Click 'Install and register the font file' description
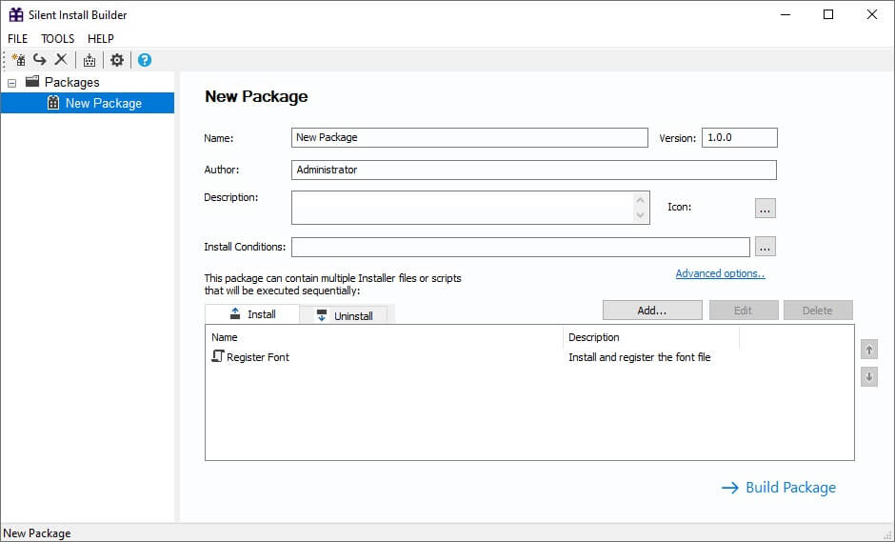The image size is (895, 542). tap(639, 357)
